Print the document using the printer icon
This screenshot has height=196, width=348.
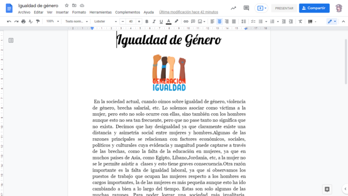click(23, 21)
